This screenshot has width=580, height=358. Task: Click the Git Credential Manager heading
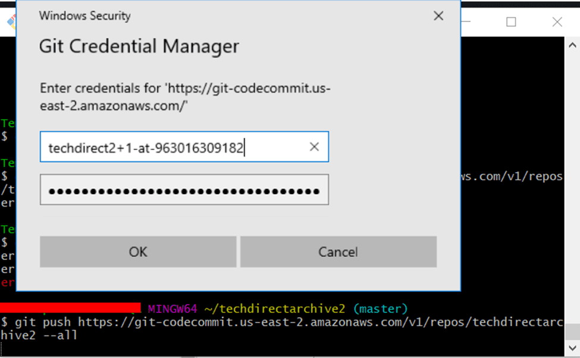click(139, 46)
